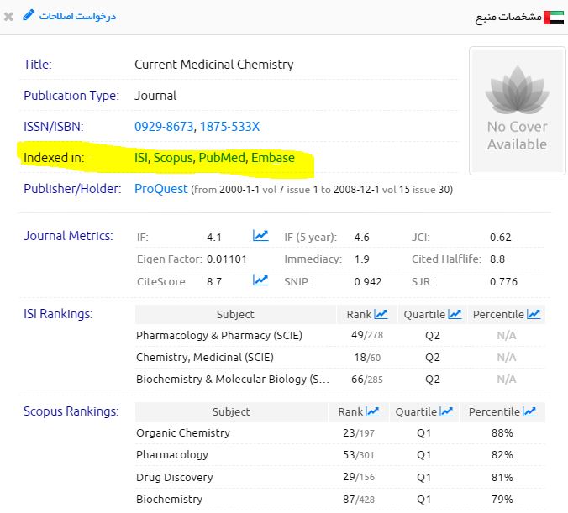Open chart icon beside ISI Percentile header
Screen dimensions: 568x513
(533, 314)
